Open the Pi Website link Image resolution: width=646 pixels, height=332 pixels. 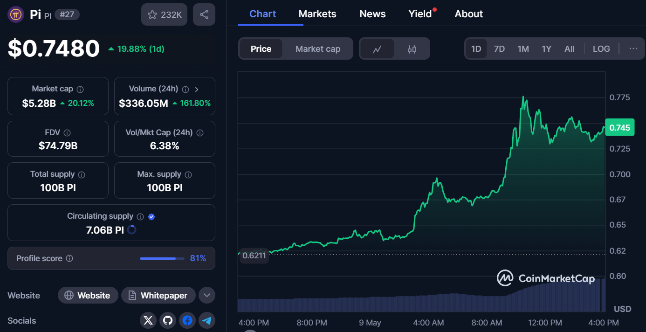tap(88, 295)
